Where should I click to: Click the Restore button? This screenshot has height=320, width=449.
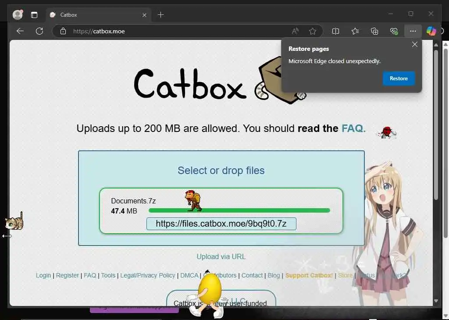[x=399, y=78]
